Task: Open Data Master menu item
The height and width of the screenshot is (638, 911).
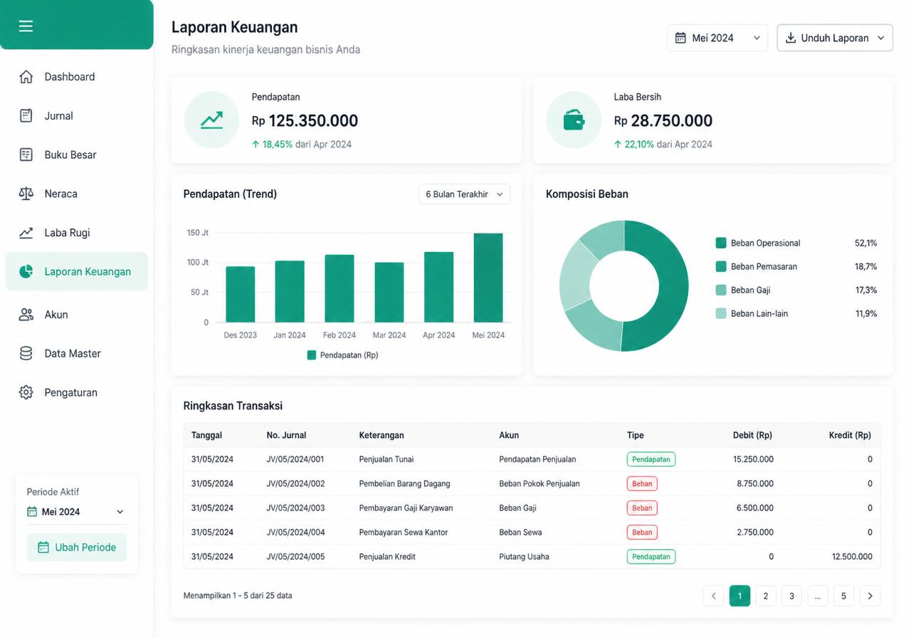Action: pos(77,353)
